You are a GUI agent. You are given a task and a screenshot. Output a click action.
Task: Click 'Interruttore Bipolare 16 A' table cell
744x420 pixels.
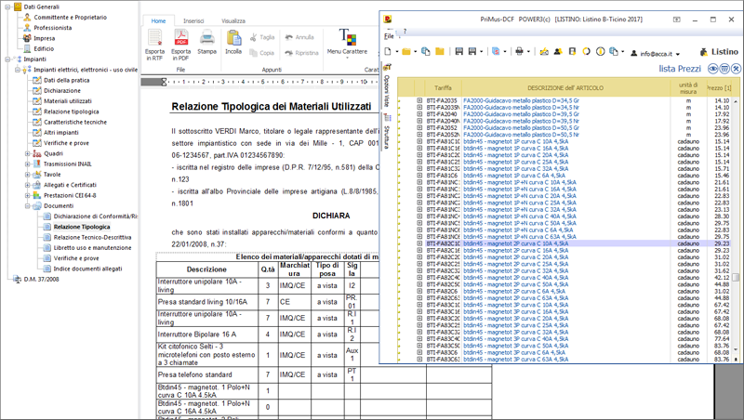(x=206, y=335)
